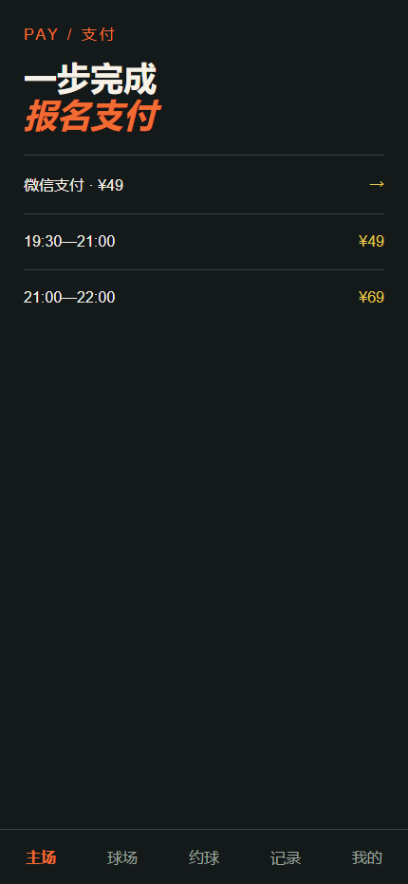Screen dimensions: 408x884
Task: Tap the empty area below the time slots
Action: tap(204, 563)
